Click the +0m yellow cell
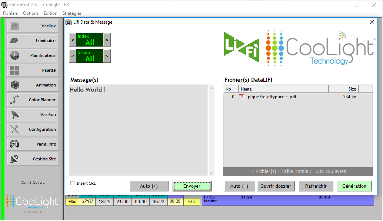This screenshot has width=383, height=221. pos(72,201)
